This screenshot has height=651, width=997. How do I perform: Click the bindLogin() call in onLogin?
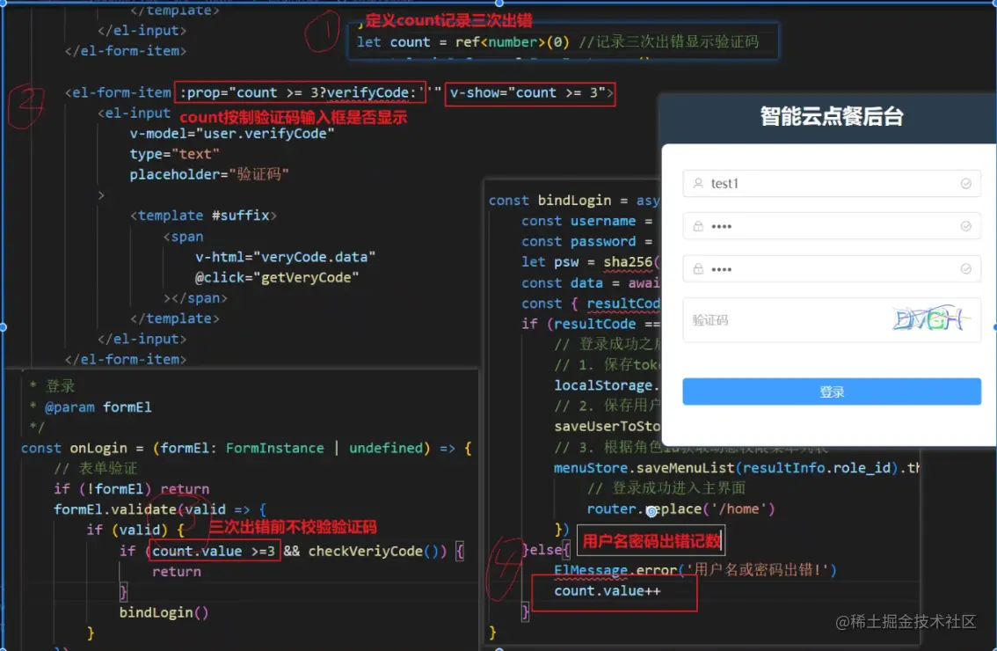click(164, 612)
